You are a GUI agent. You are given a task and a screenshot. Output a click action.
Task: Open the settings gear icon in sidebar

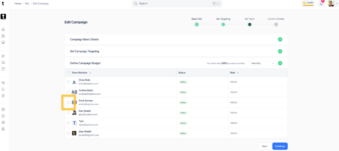3,122
